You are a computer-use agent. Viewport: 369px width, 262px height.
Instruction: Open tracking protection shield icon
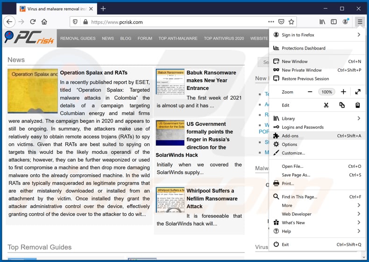tap(75, 22)
